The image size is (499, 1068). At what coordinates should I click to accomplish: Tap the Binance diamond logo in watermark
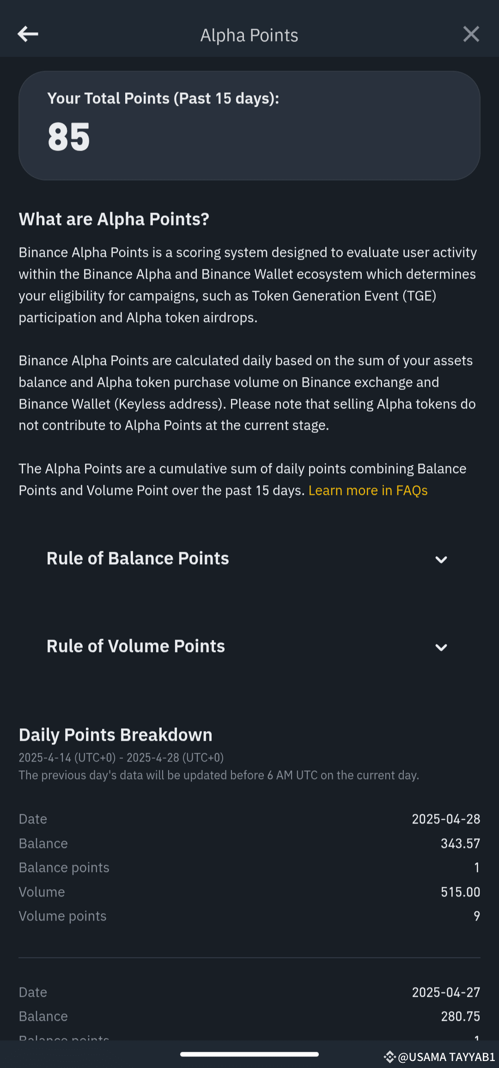point(389,1057)
